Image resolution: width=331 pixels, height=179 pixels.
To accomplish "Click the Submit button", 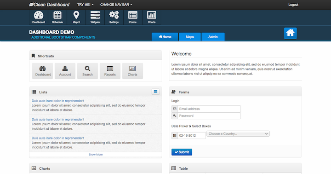I will pos(182,152).
